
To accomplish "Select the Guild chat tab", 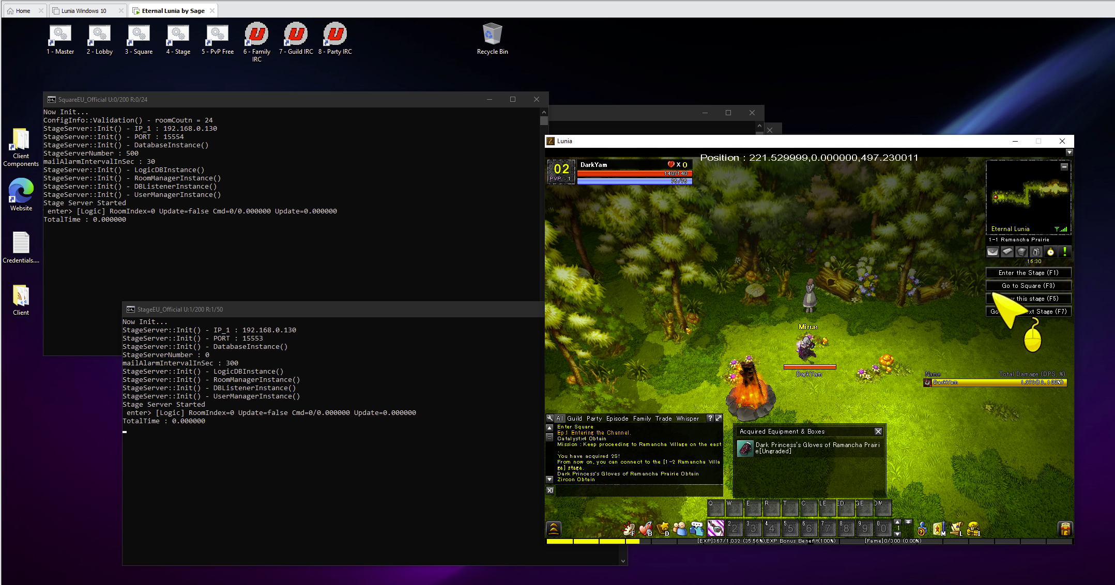I will (574, 419).
